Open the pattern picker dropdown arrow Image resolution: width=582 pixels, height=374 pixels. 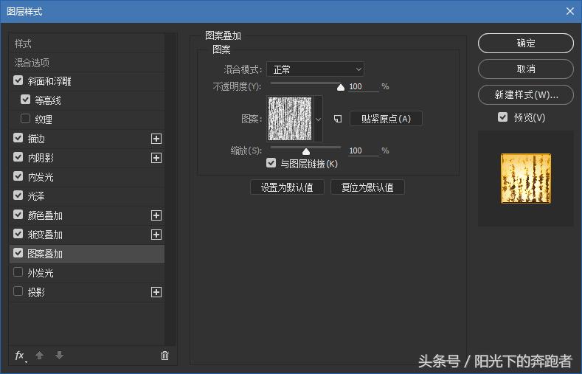pyautogui.click(x=318, y=119)
